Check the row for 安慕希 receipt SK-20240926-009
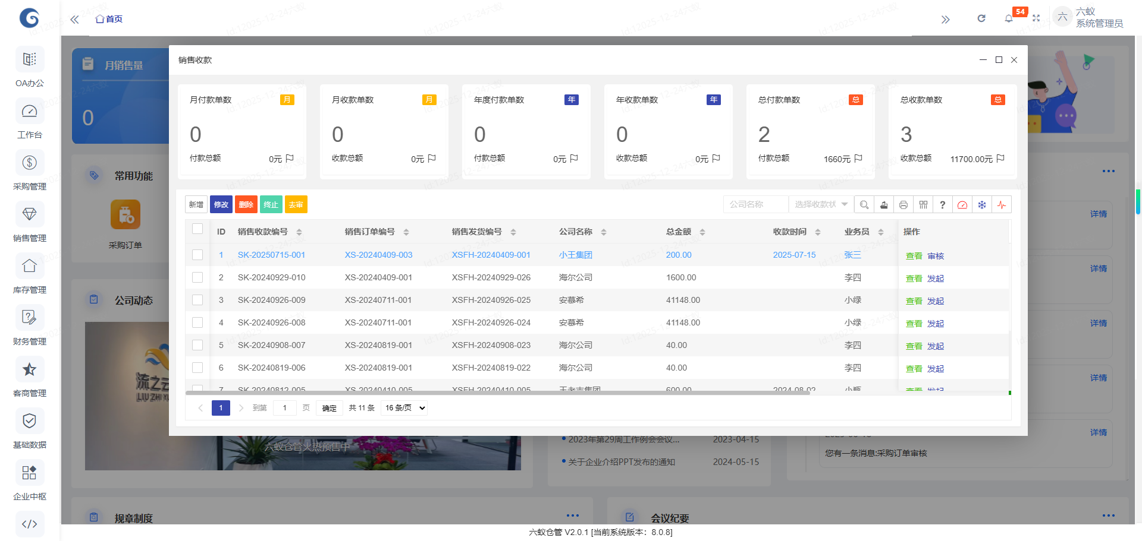Viewport: 1142px width, 541px height. click(x=197, y=300)
